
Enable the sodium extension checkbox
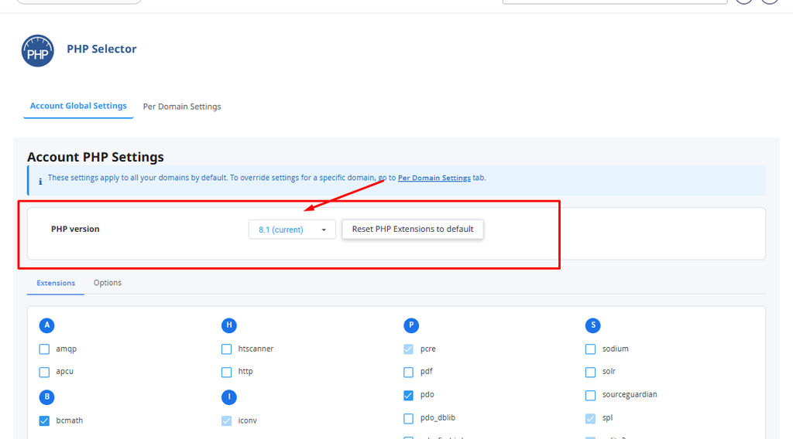[590, 349]
